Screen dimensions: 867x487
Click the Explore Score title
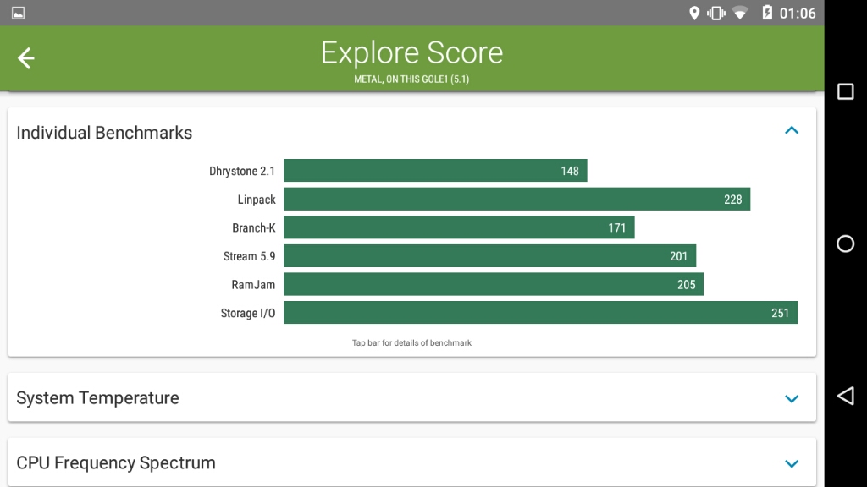412,53
